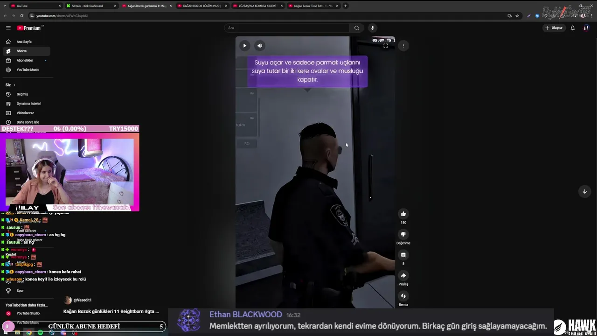This screenshot has width=597, height=336.
Task: Click the streamer webcam overlay
Action: pos(69,172)
